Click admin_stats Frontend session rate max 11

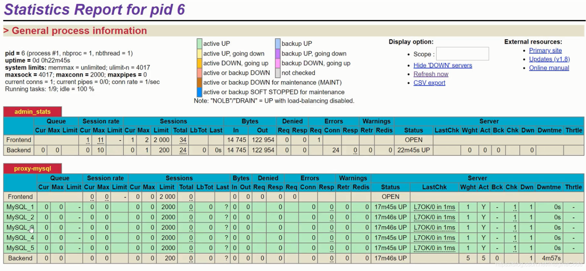coord(101,140)
